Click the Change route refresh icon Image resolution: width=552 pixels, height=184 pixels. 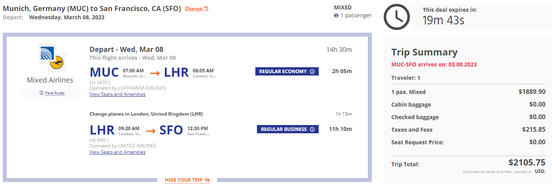tap(206, 9)
